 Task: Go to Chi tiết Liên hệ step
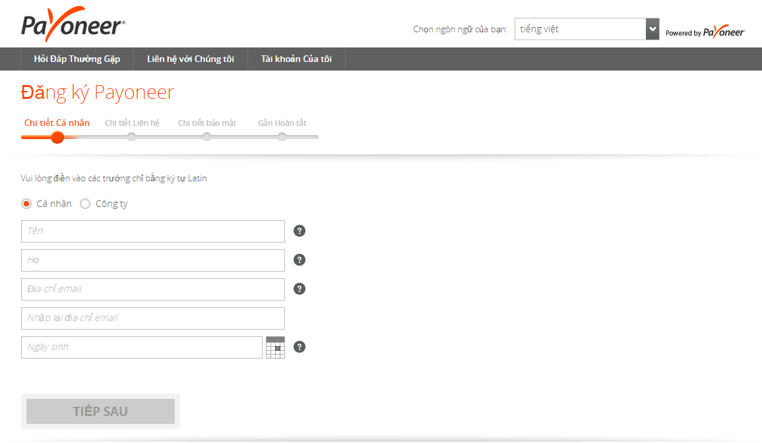tap(132, 123)
